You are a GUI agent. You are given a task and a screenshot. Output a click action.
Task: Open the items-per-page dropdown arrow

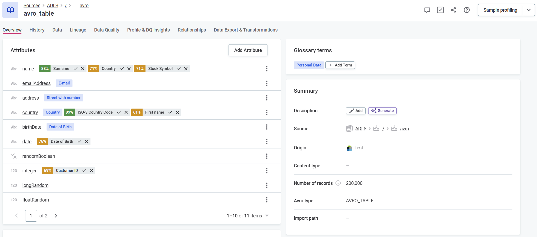point(267,216)
